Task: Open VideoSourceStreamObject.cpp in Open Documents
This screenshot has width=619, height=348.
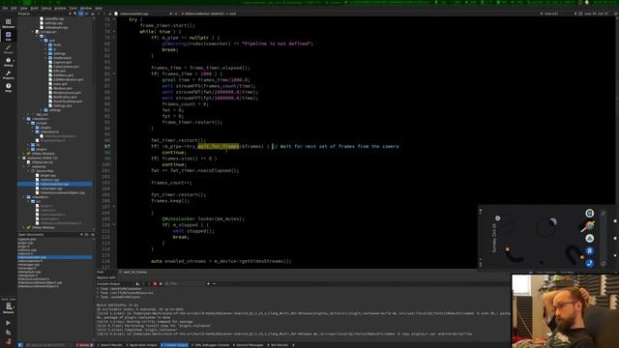Action: pos(40,282)
